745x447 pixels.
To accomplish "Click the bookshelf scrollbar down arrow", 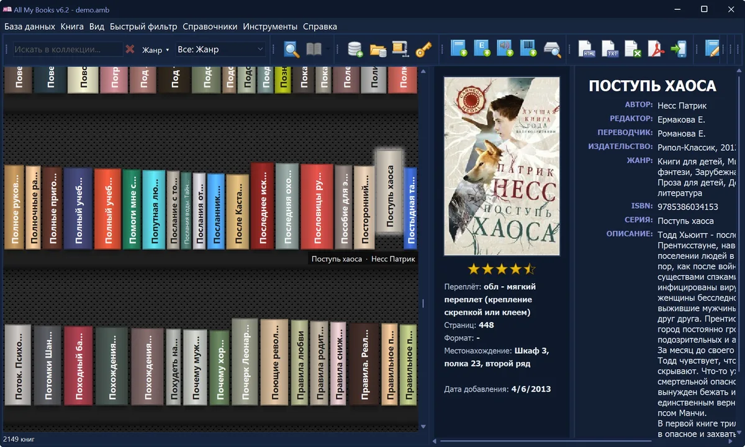I will click(x=424, y=427).
